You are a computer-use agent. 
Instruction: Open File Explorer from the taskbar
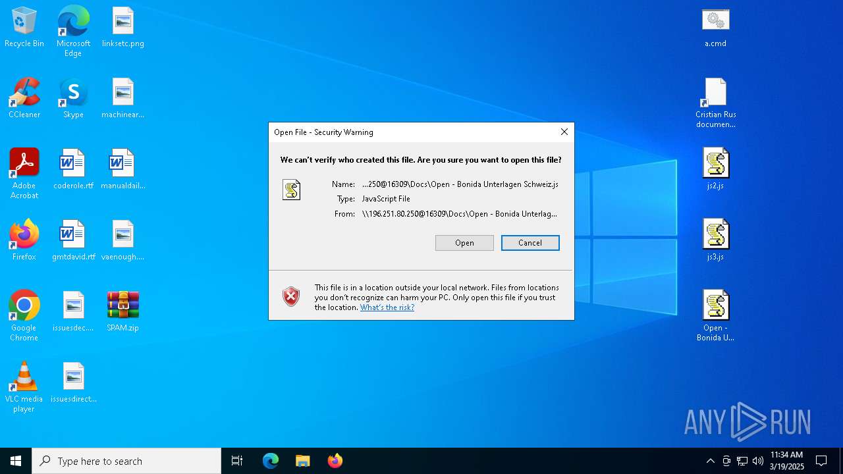coord(303,461)
